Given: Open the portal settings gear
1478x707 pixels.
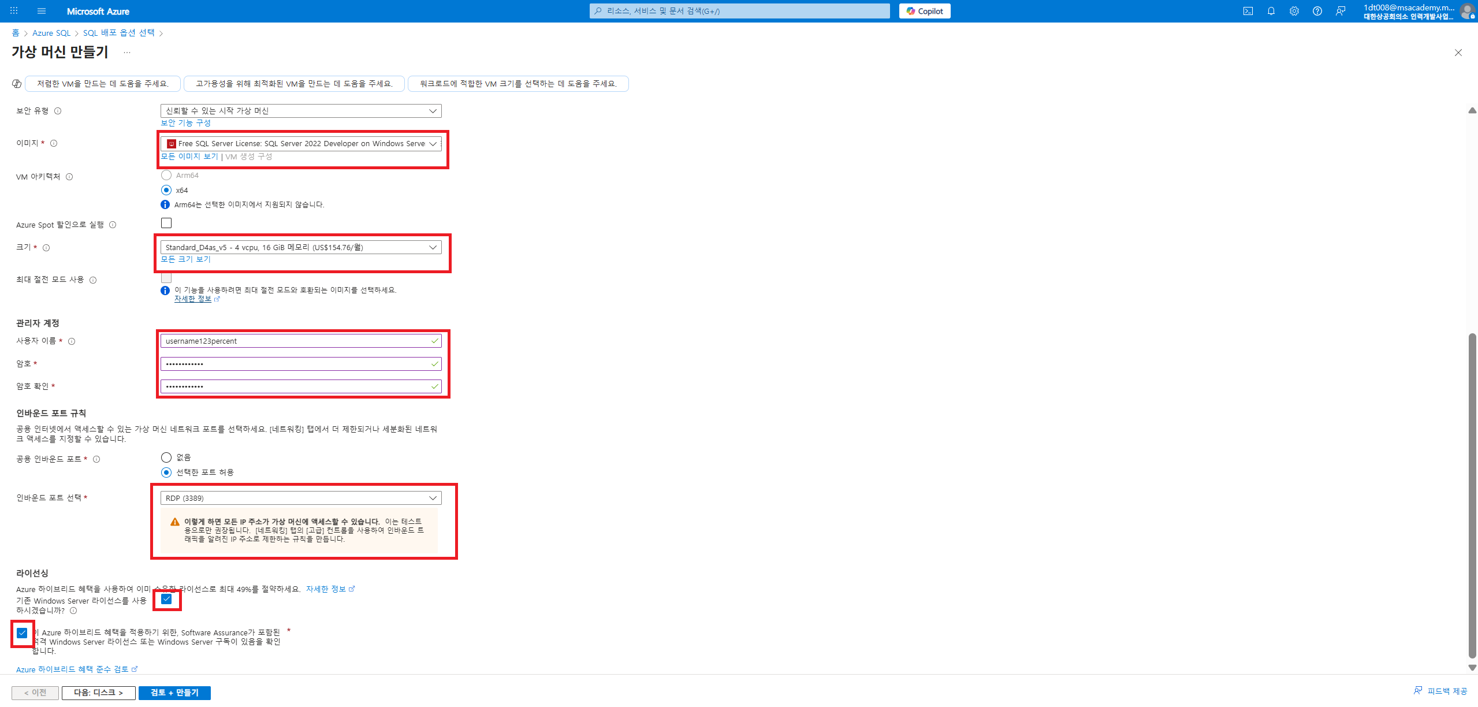Looking at the screenshot, I should [1294, 11].
